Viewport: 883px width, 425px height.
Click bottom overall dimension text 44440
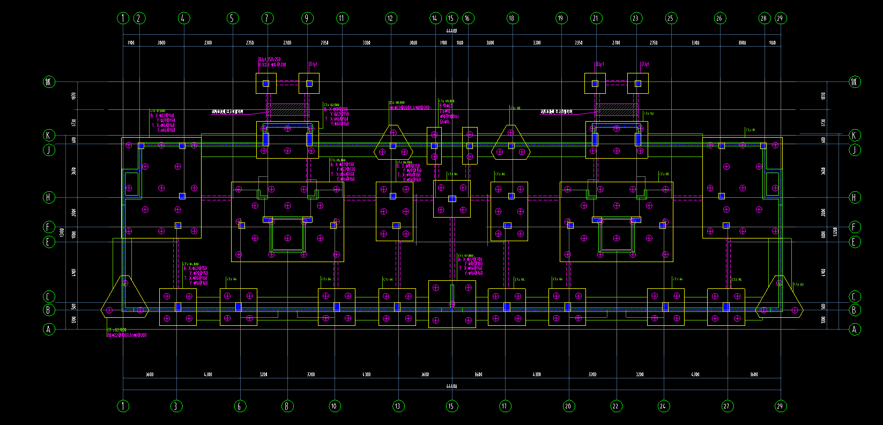pos(451,386)
